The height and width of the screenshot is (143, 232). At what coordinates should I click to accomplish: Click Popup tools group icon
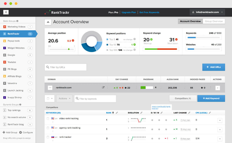pyautogui.click(x=5, y=41)
